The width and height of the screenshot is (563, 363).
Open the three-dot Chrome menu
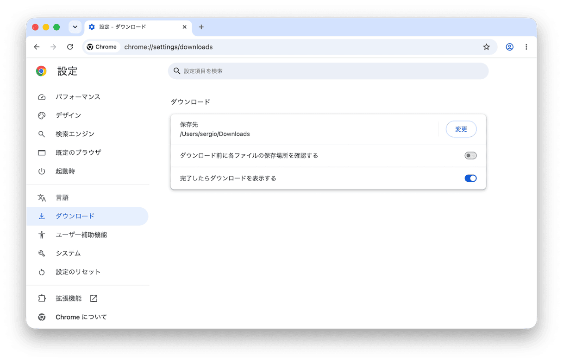pos(526,47)
